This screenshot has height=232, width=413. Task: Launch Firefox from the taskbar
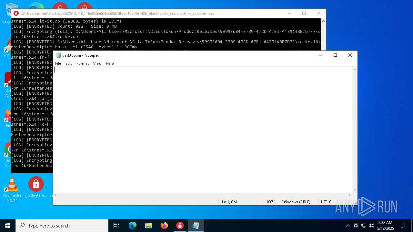point(164,226)
